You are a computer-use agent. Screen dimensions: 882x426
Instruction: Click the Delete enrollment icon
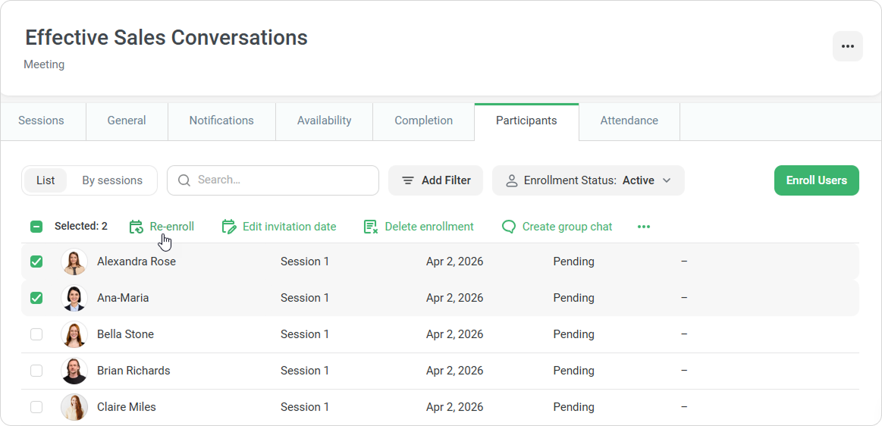point(371,227)
